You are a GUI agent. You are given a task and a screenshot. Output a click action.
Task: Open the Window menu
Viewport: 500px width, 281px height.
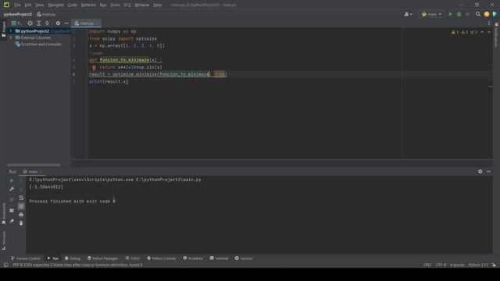pos(142,5)
